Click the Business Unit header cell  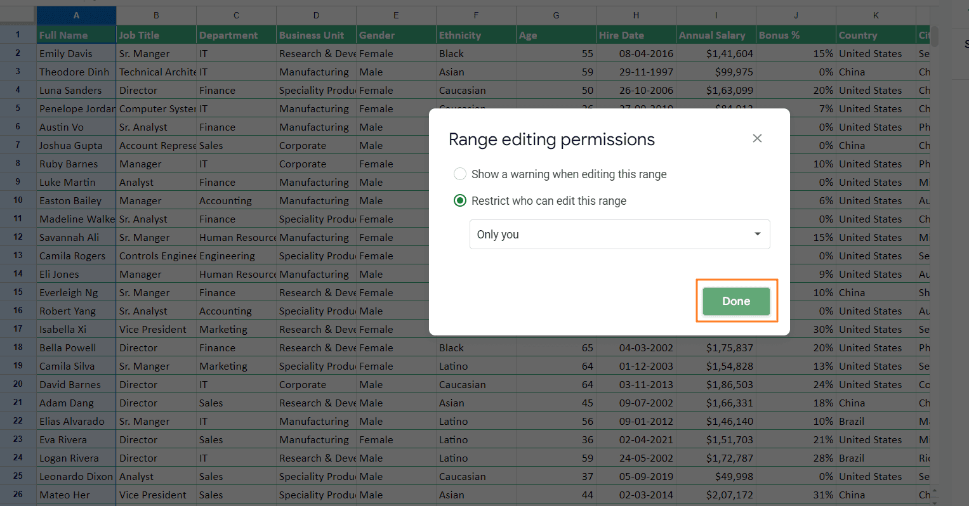316,35
